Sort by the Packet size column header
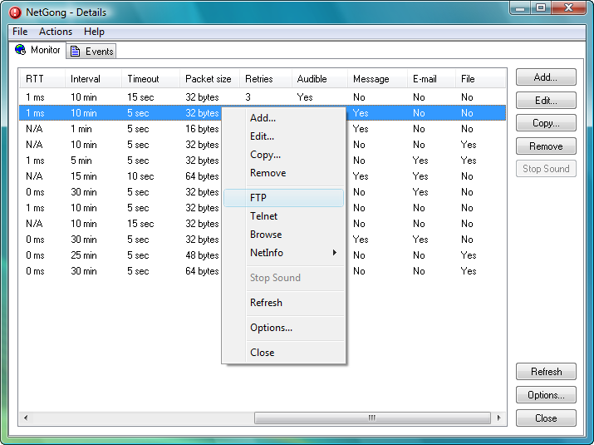594x445 pixels. pos(209,79)
